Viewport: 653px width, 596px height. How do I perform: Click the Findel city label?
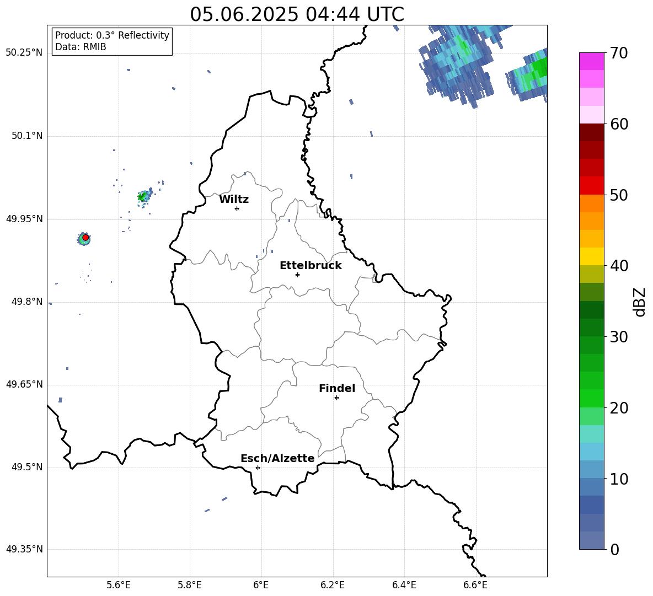tap(337, 388)
